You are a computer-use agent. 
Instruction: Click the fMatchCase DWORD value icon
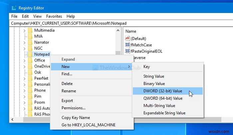[127, 45]
